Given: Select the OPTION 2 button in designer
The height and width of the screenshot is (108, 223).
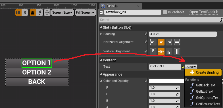Looking at the screenshot, I should click(37, 72).
